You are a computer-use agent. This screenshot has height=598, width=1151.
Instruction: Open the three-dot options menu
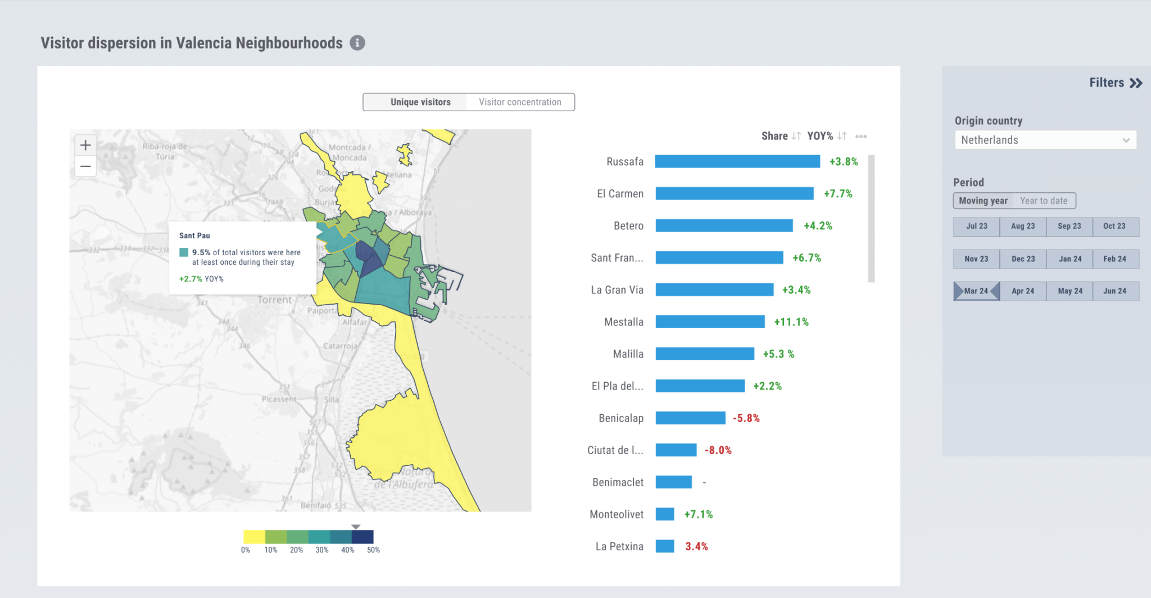[861, 137]
